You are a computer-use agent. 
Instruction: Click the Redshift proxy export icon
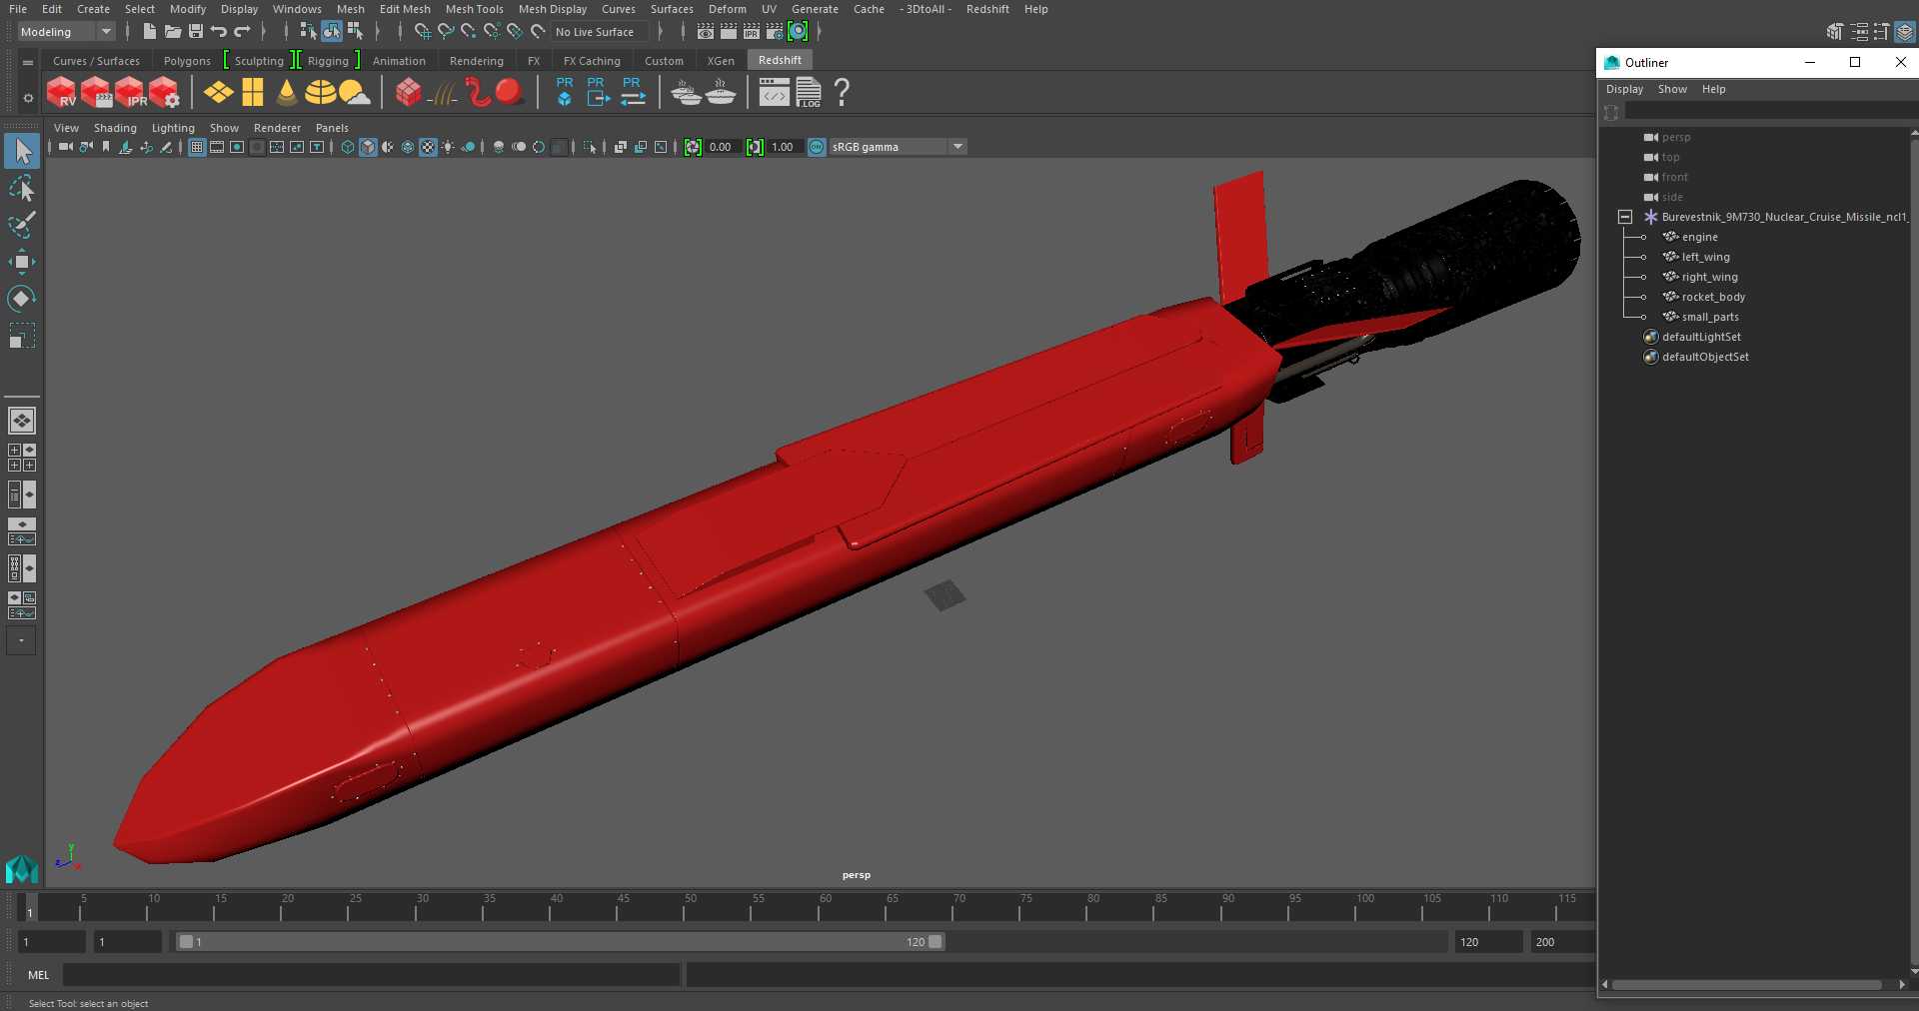(x=598, y=92)
